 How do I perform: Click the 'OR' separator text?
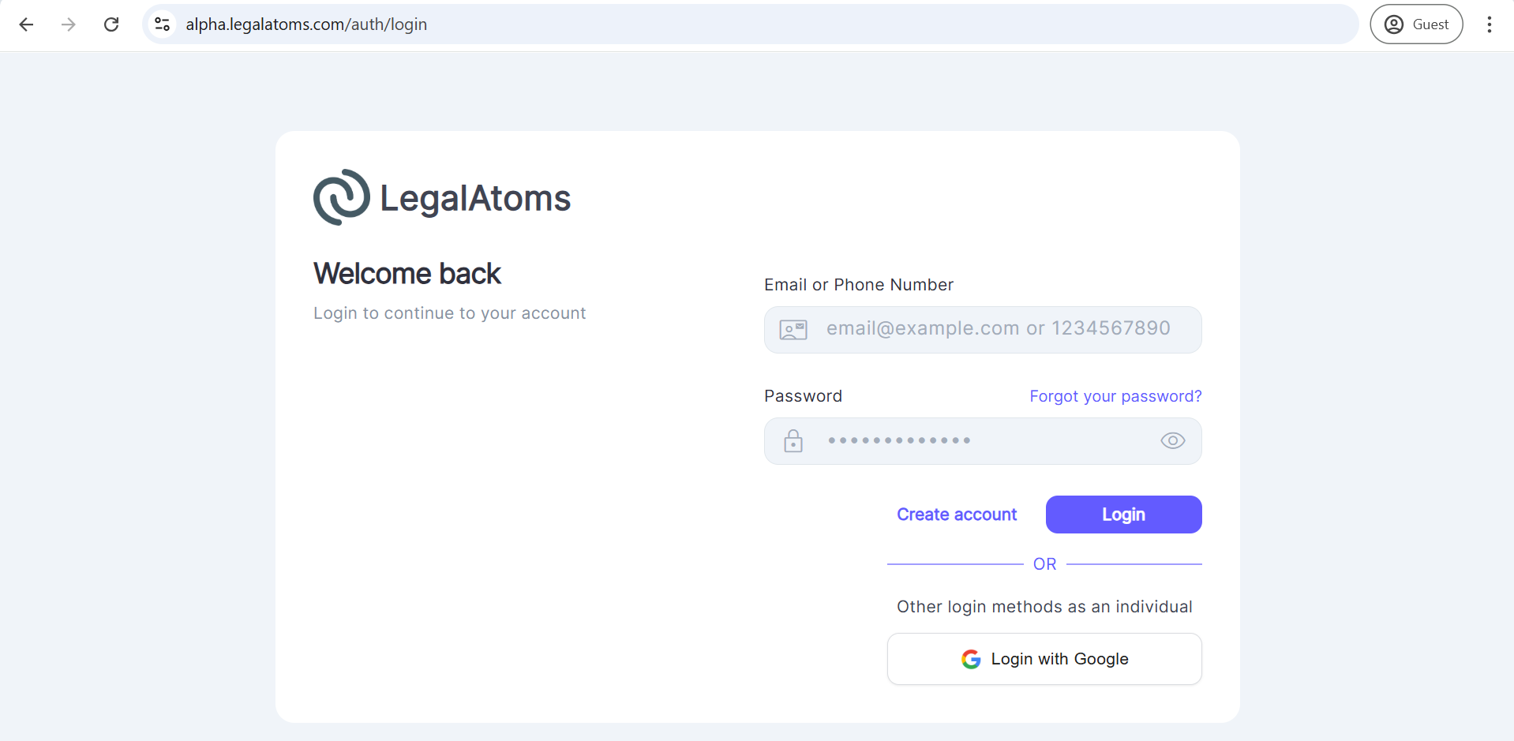1044,564
